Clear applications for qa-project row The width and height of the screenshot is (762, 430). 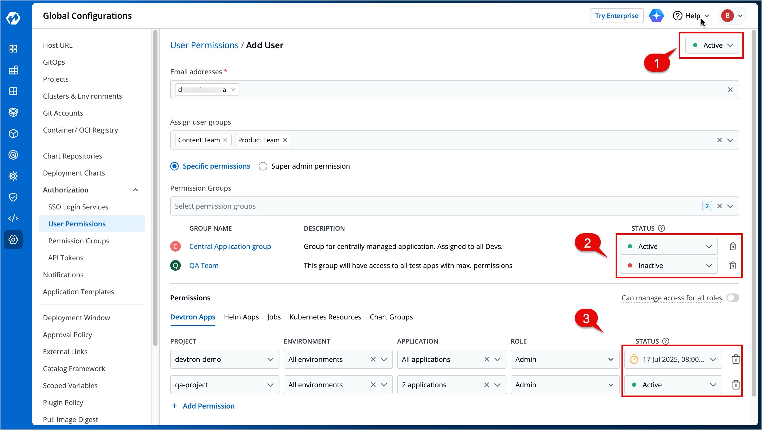click(x=487, y=385)
